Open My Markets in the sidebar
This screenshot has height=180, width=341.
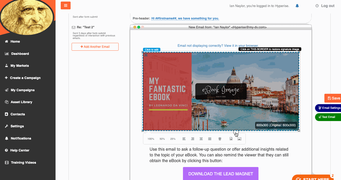(x=20, y=66)
